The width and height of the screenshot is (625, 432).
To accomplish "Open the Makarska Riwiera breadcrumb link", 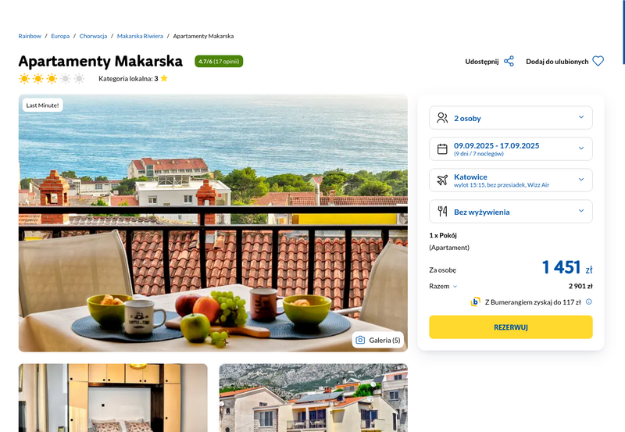I will tap(140, 36).
